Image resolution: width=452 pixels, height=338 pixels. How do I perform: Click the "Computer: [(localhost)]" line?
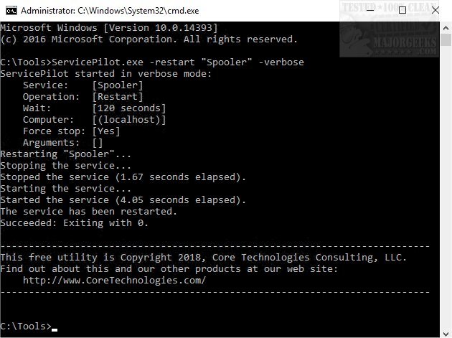click(x=94, y=120)
